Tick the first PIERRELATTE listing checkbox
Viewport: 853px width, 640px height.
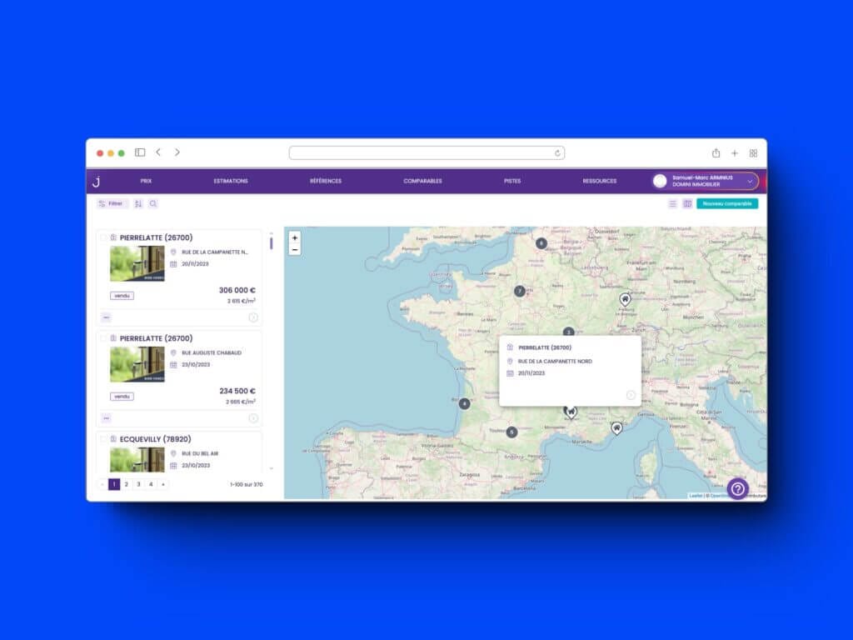103,237
